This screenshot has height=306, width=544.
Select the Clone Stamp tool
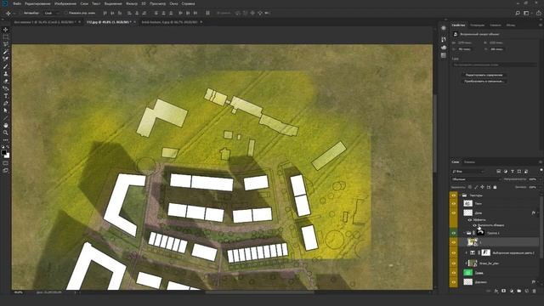(6, 74)
